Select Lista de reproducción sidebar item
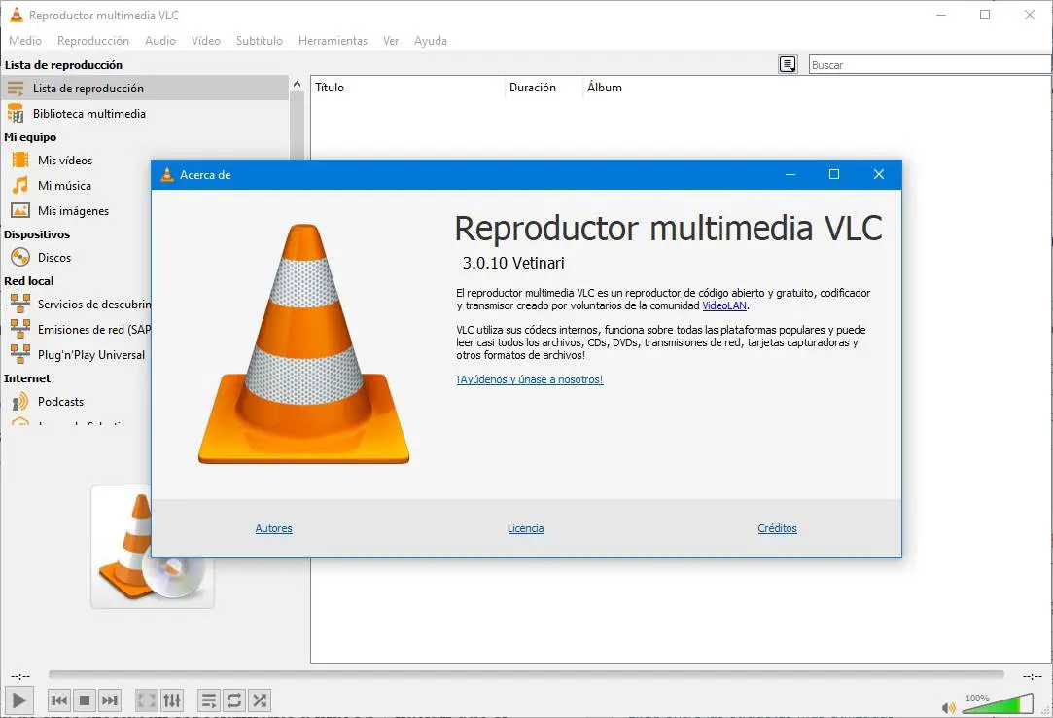The image size is (1053, 718). tap(144, 89)
